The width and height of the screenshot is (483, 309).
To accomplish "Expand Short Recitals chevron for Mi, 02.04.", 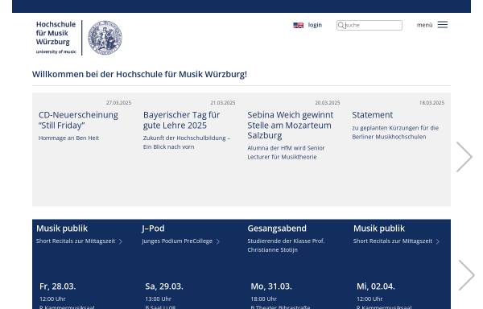I will tap(438, 241).
